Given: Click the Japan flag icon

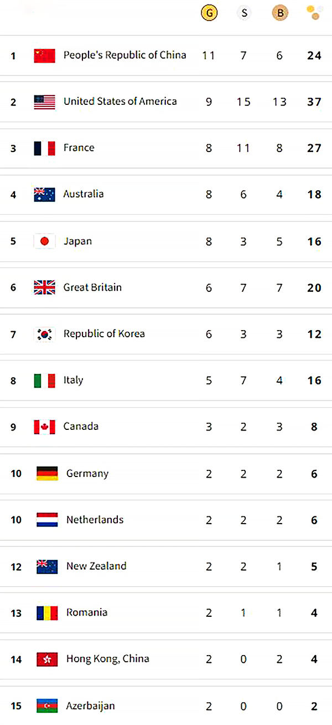Looking at the screenshot, I should point(44,241).
